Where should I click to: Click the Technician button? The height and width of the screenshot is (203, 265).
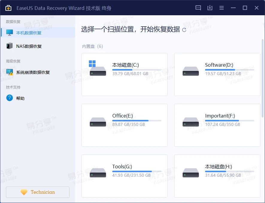click(x=38, y=192)
